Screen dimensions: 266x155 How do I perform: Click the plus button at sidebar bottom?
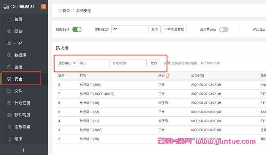[24, 150]
